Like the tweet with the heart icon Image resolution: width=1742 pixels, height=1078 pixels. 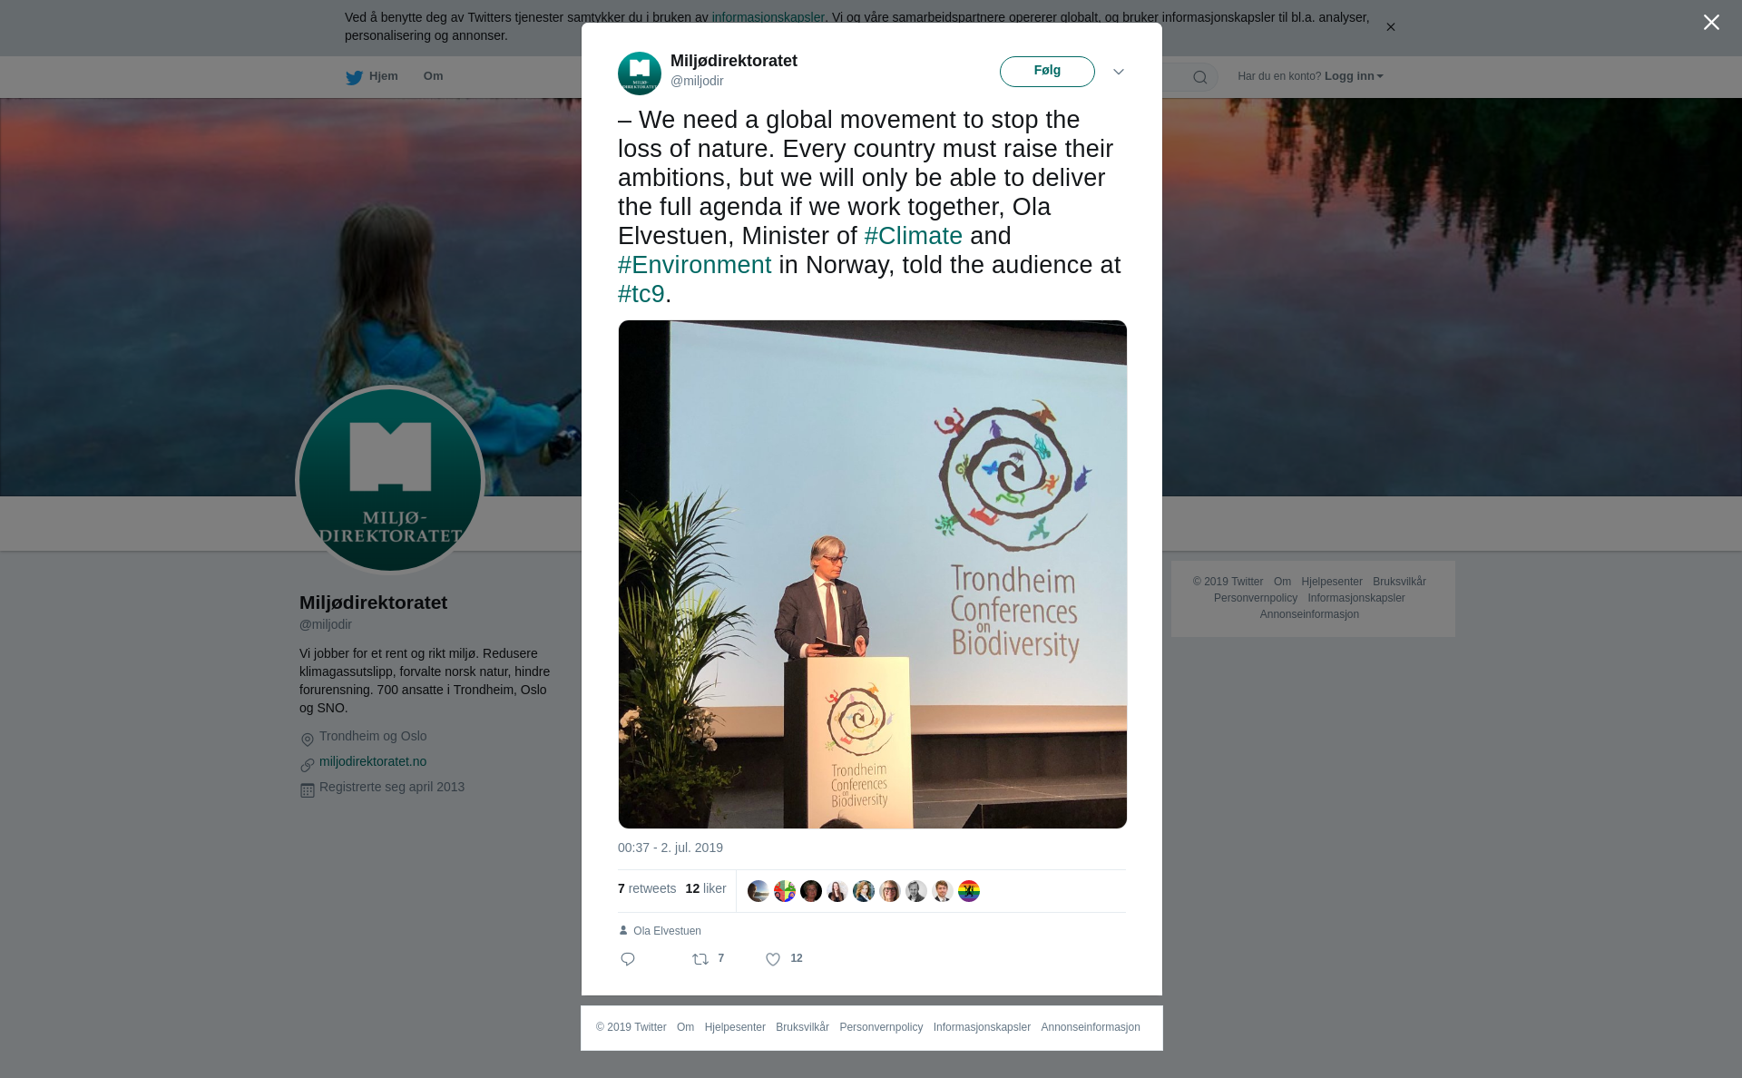(x=773, y=959)
